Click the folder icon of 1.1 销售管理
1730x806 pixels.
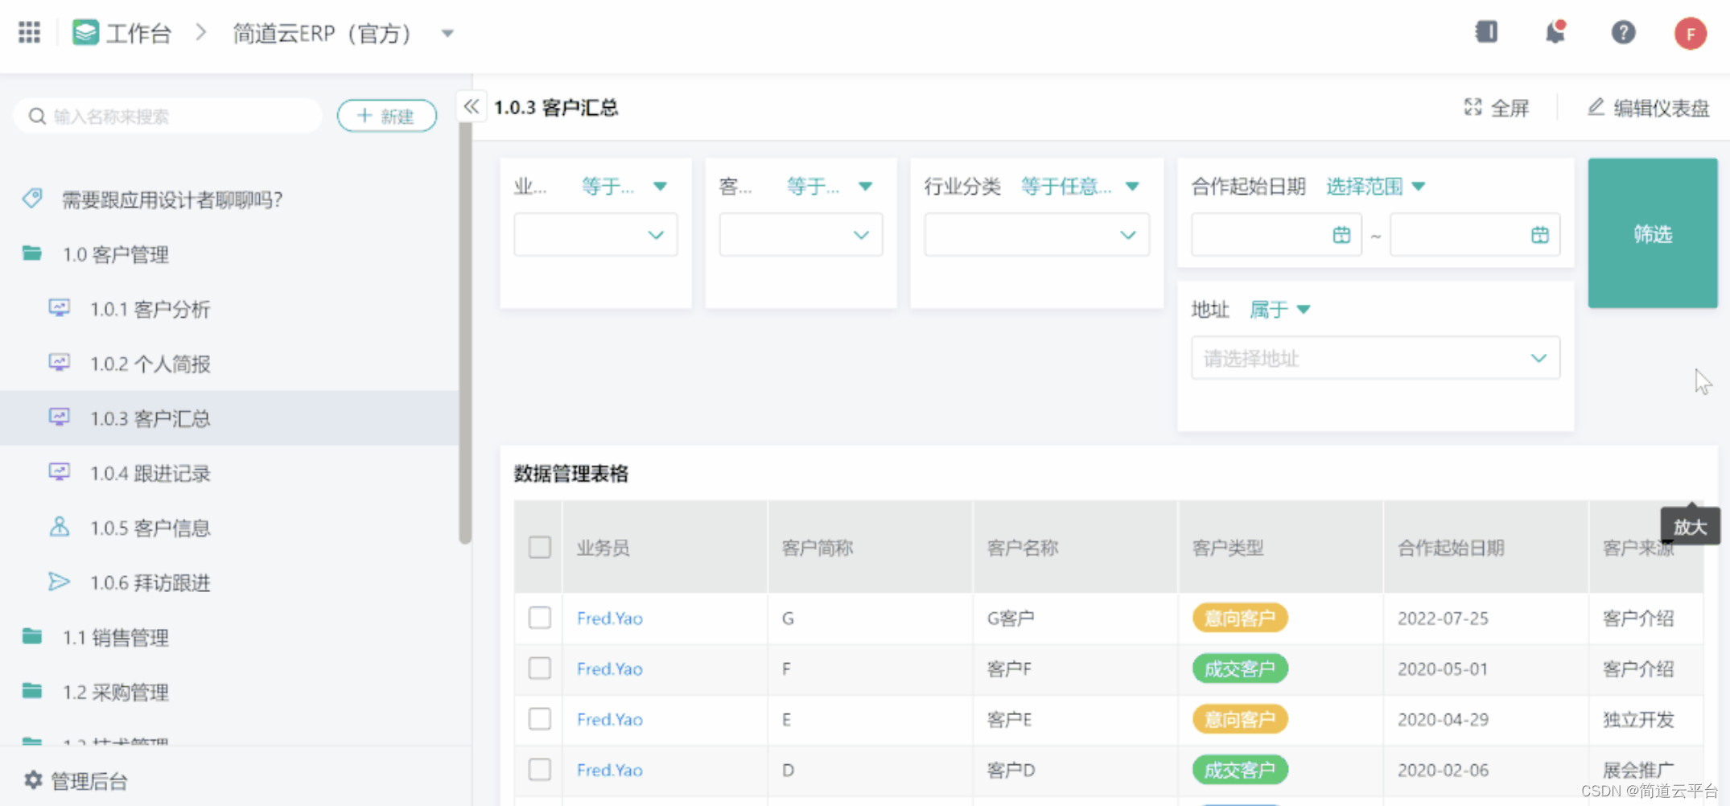point(32,636)
